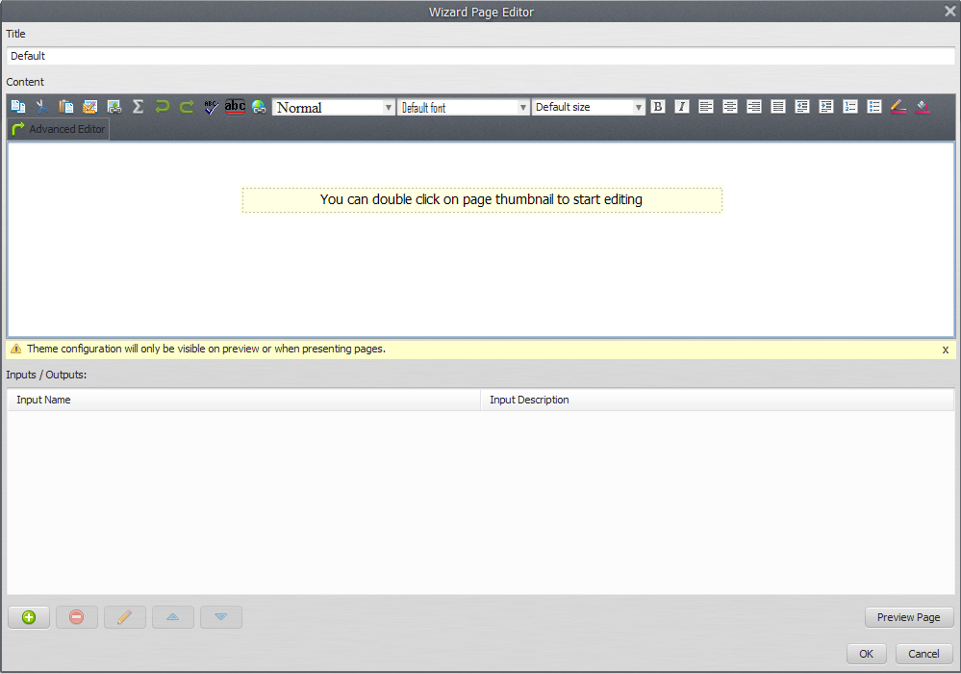Remove input with the red minus button
Image resolution: width=961 pixels, height=674 pixels.
pyautogui.click(x=77, y=617)
